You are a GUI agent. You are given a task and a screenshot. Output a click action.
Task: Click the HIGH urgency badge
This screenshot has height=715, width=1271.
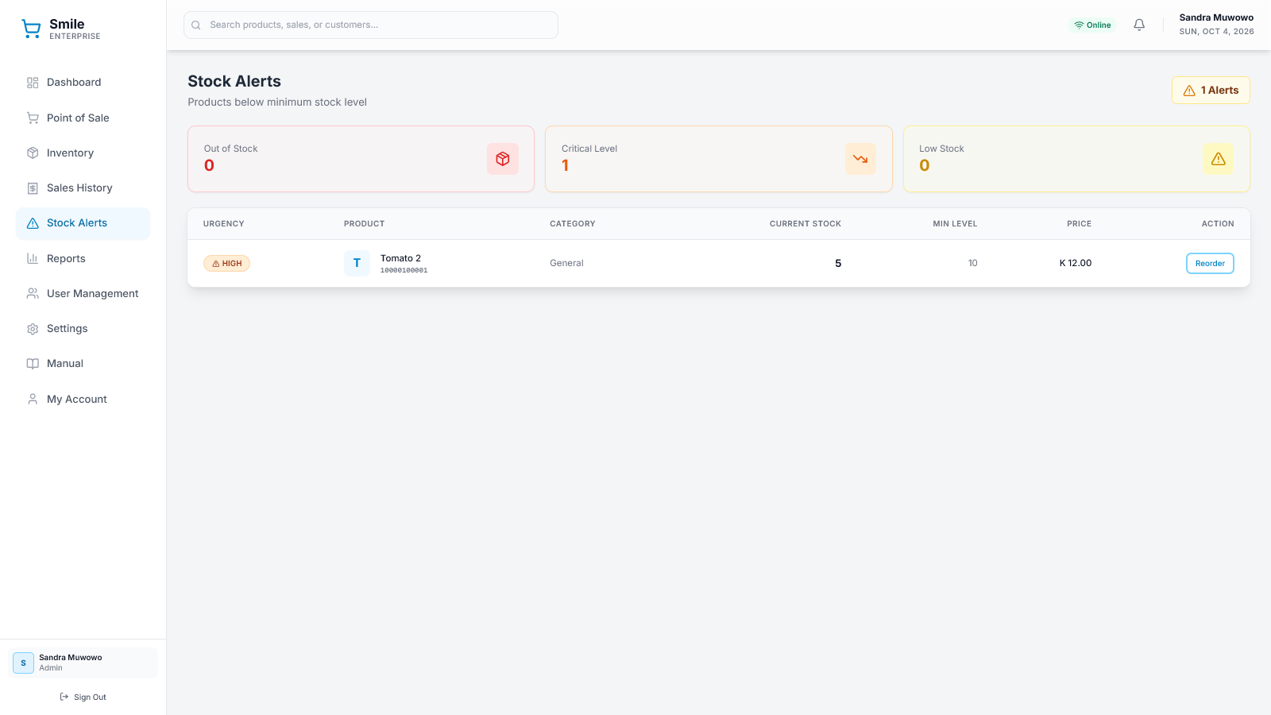click(226, 263)
